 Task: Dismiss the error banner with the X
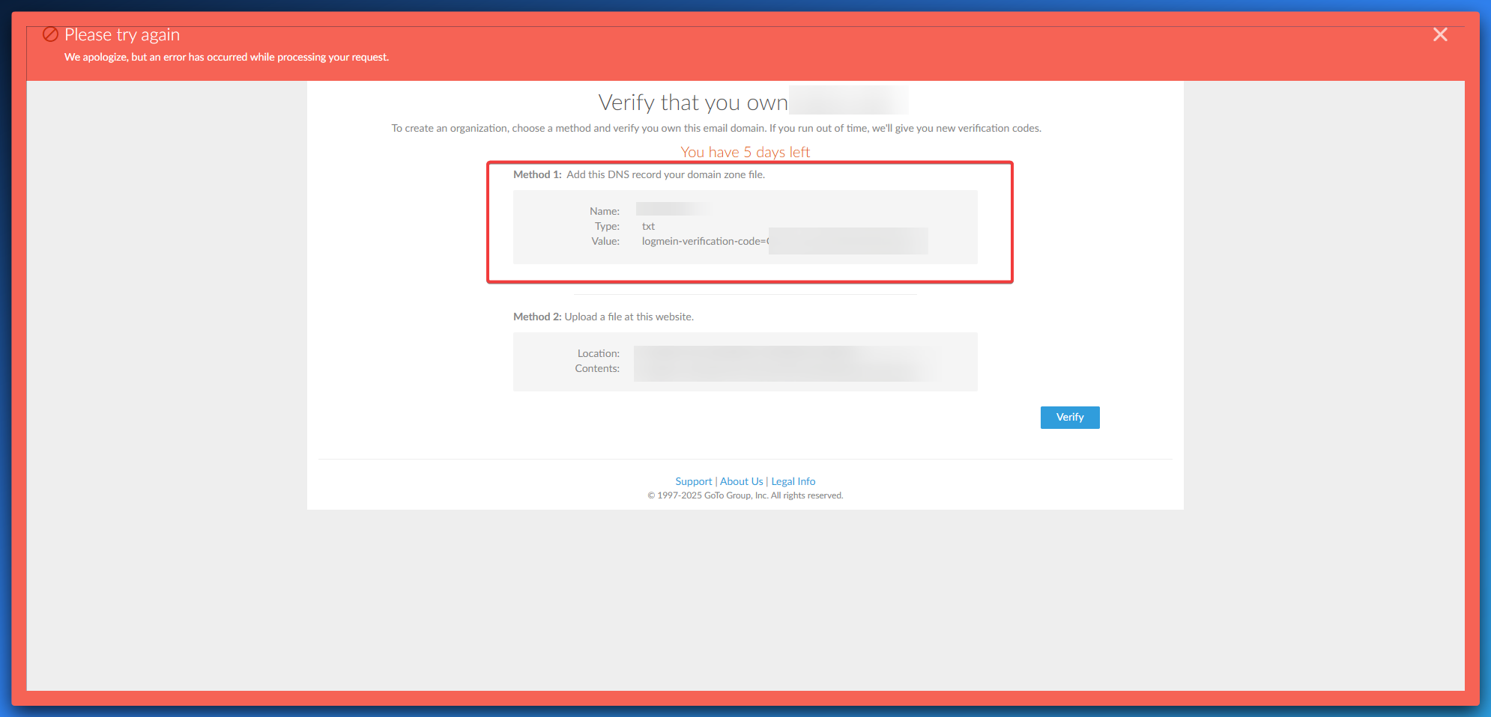1439,34
